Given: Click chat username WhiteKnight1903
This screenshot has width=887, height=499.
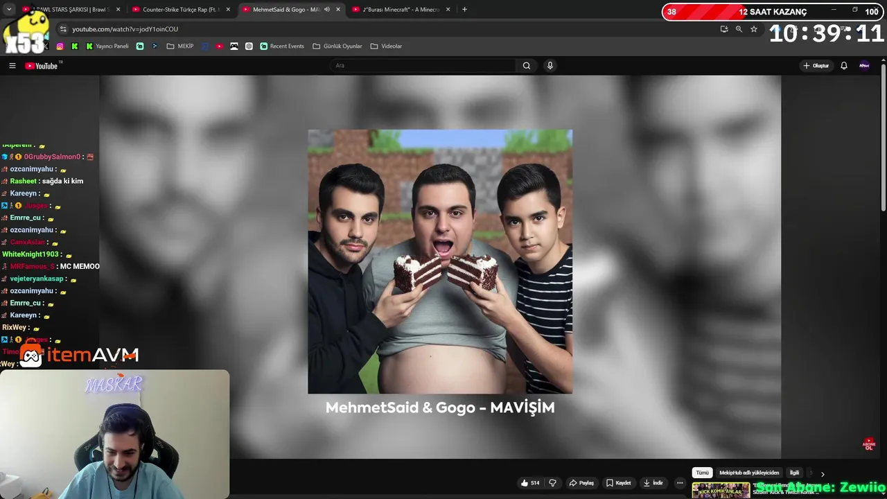Looking at the screenshot, I should pos(30,254).
